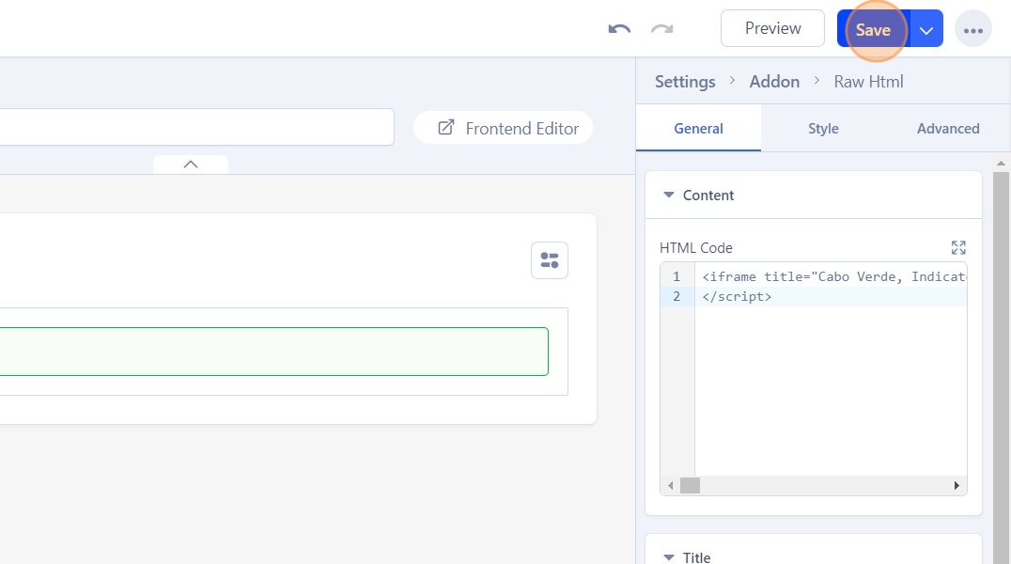Screen dimensions: 1011x564
Task: Go to Settings breadcrumb
Action: [x=685, y=82]
